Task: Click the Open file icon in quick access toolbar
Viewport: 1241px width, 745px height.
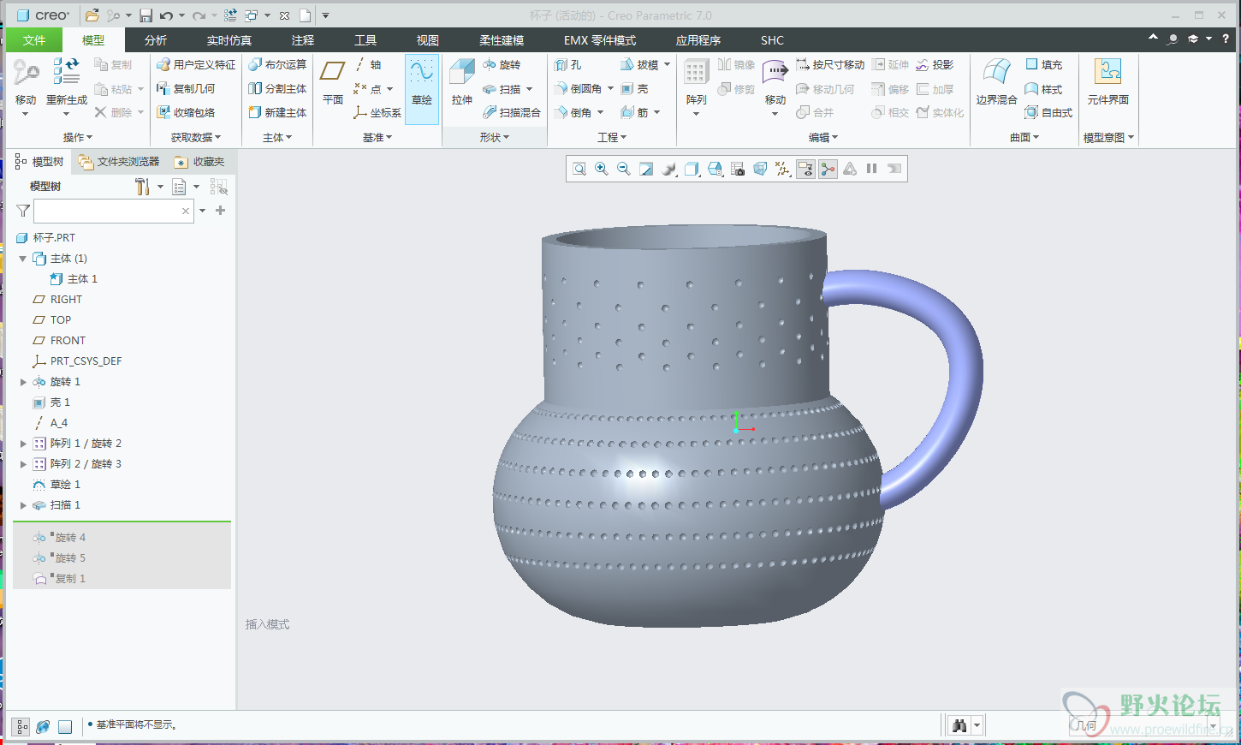Action: pos(92,15)
